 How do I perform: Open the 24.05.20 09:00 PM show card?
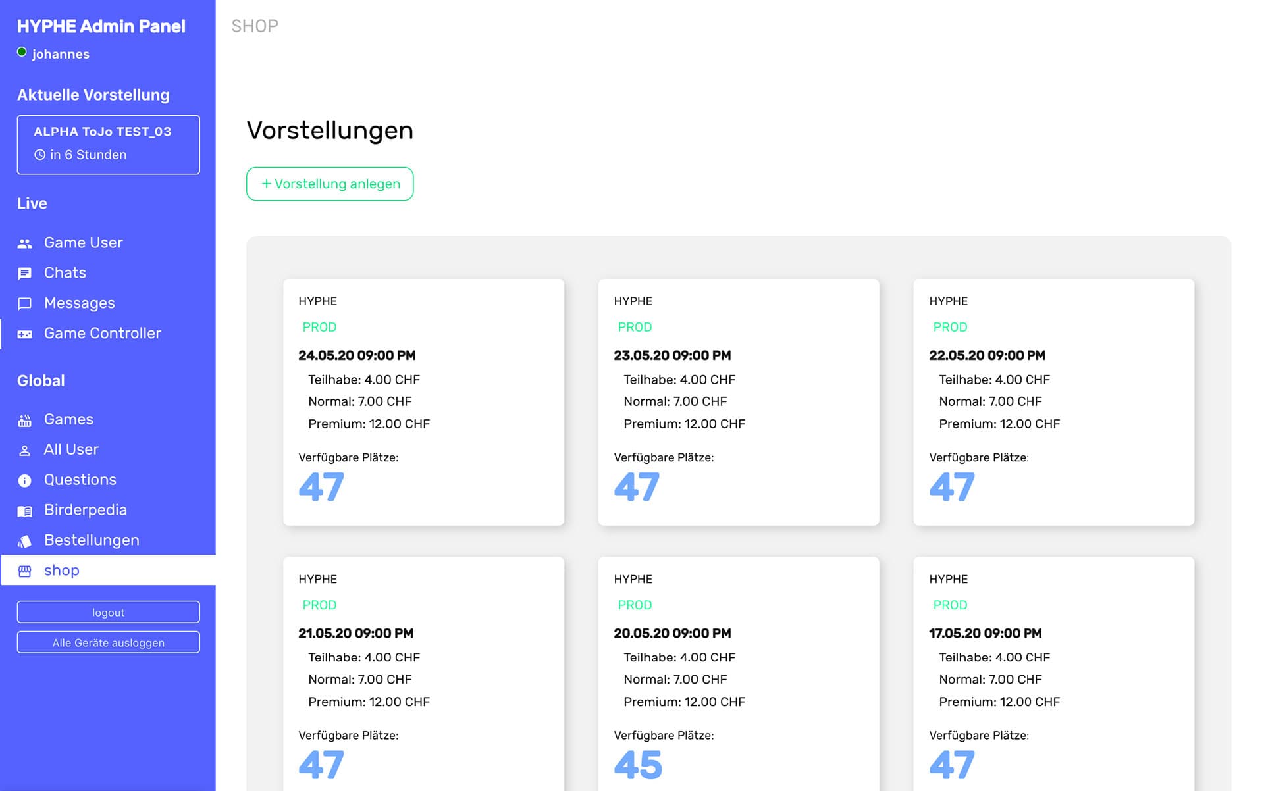coord(423,401)
